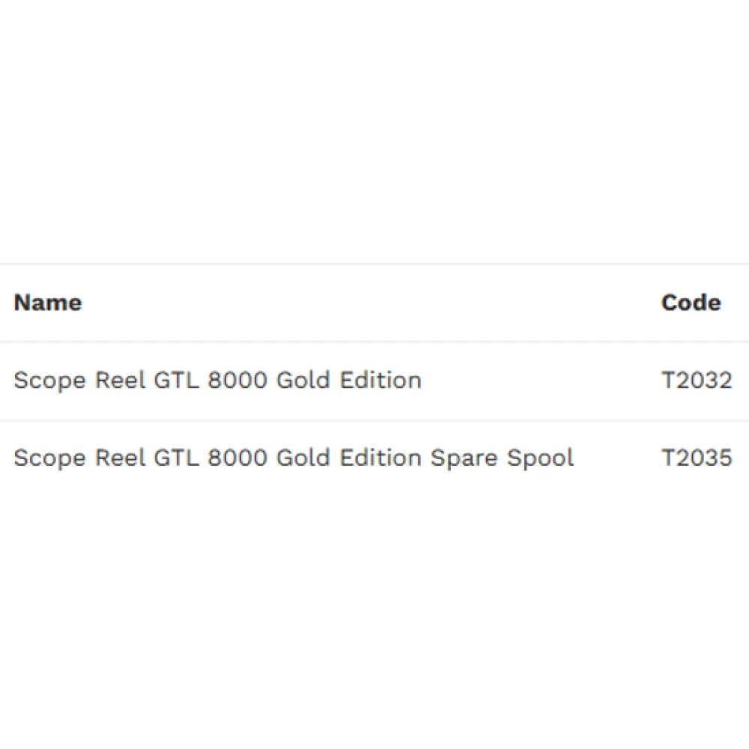Click product code T2035

pos(696,458)
